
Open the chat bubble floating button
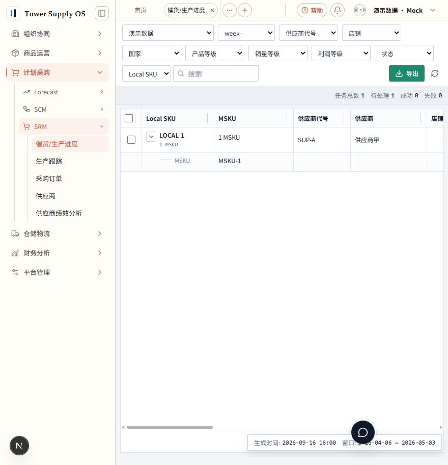pos(362,432)
